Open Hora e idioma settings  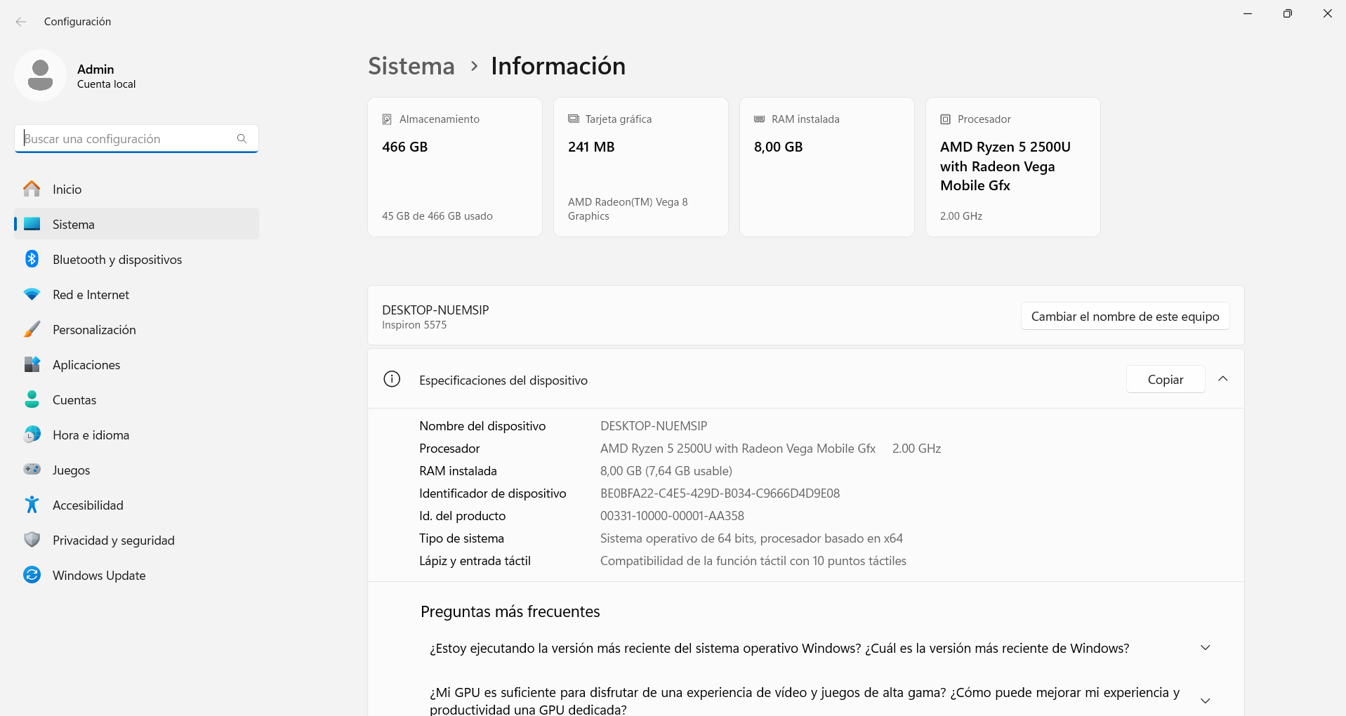point(91,435)
